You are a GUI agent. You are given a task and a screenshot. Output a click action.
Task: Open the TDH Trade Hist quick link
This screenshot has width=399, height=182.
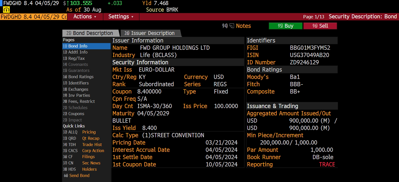82,145
